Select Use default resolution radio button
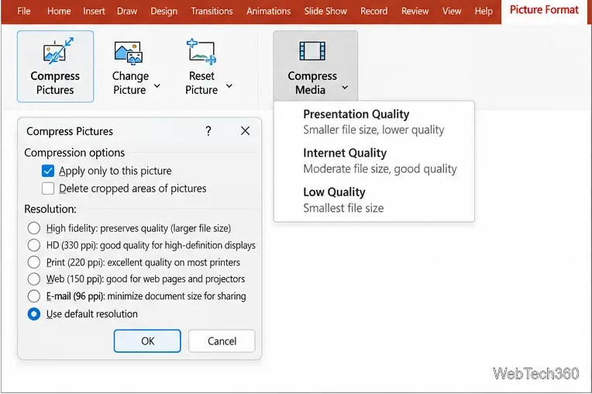 [x=33, y=314]
